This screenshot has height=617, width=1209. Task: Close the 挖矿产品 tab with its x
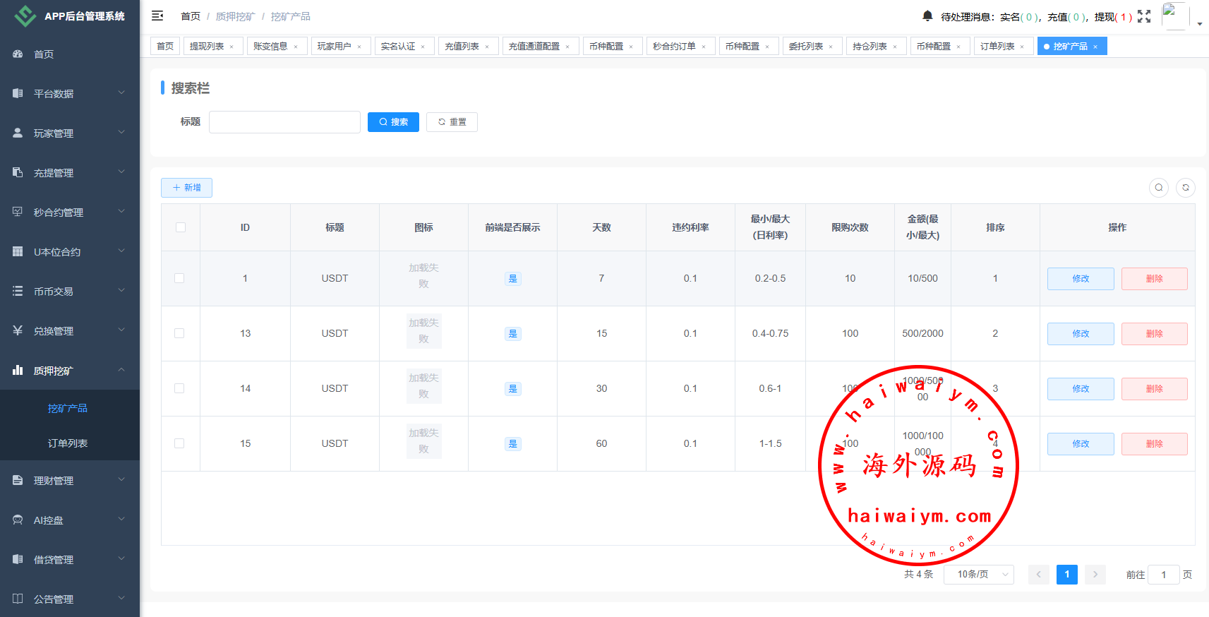1095,47
